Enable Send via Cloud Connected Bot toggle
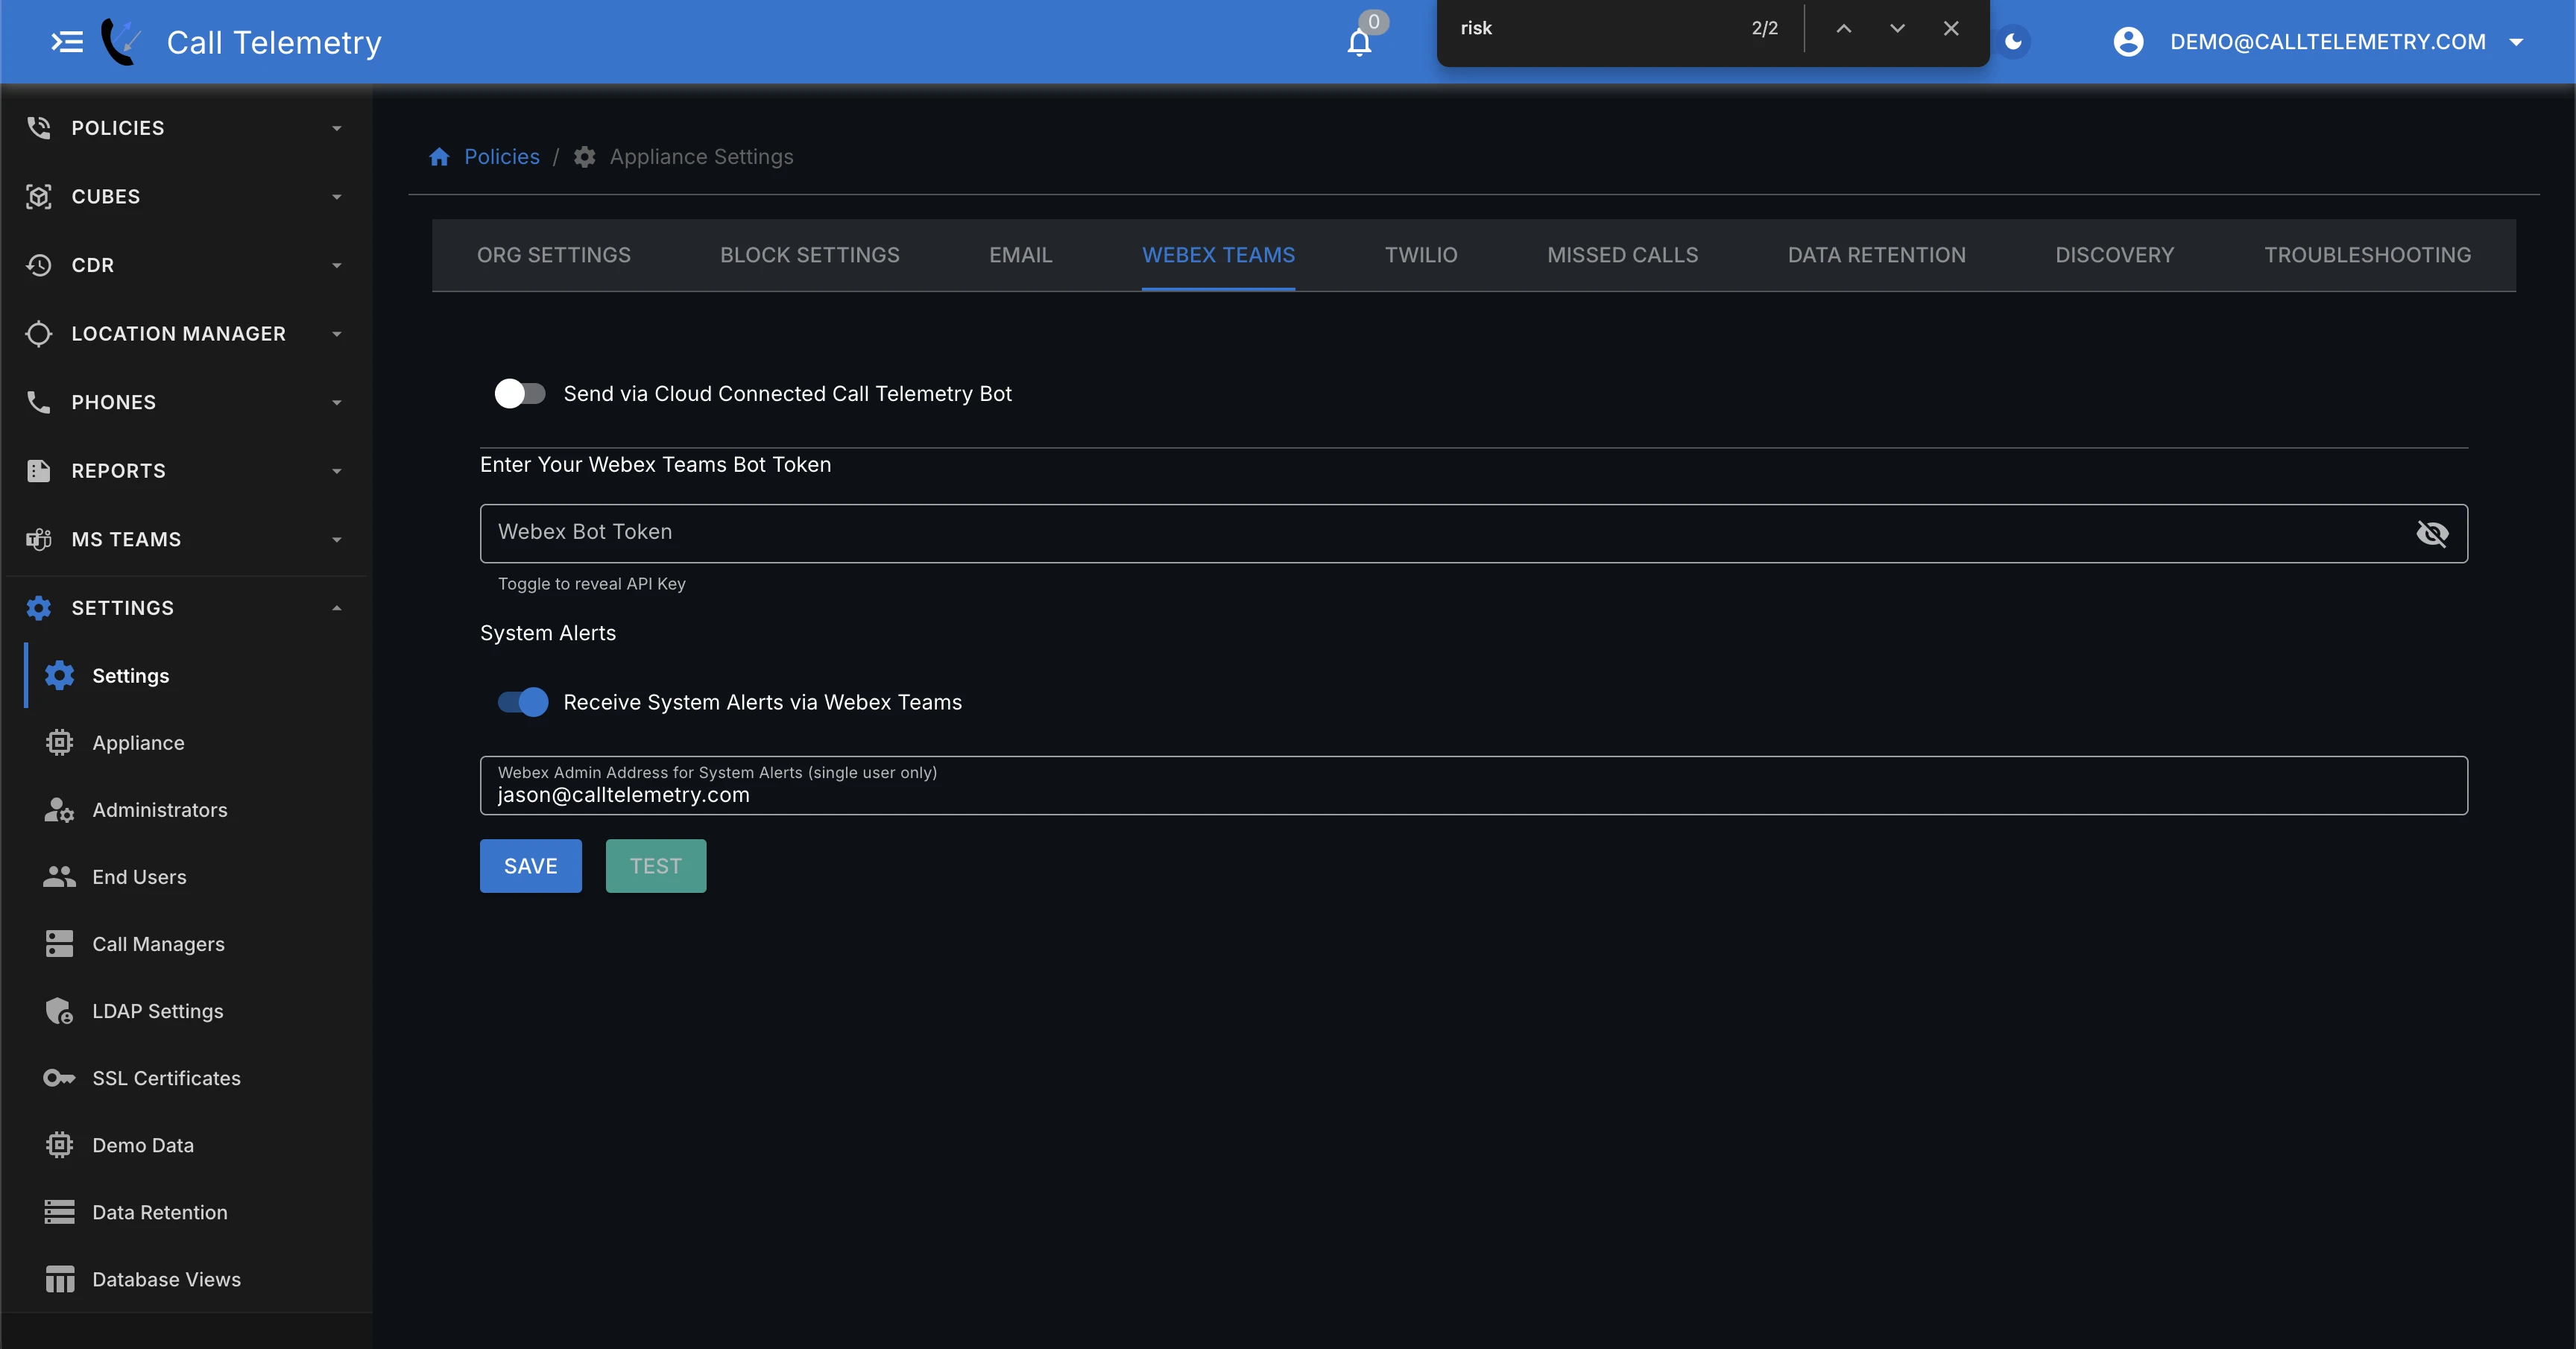This screenshot has width=2576, height=1349. click(x=520, y=394)
